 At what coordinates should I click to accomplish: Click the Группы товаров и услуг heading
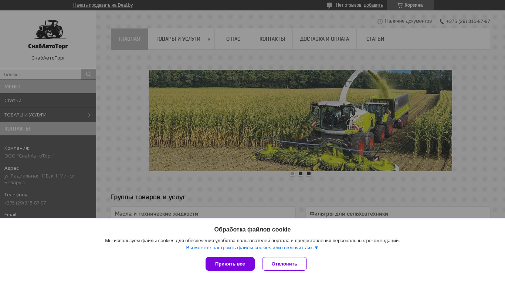click(148, 197)
